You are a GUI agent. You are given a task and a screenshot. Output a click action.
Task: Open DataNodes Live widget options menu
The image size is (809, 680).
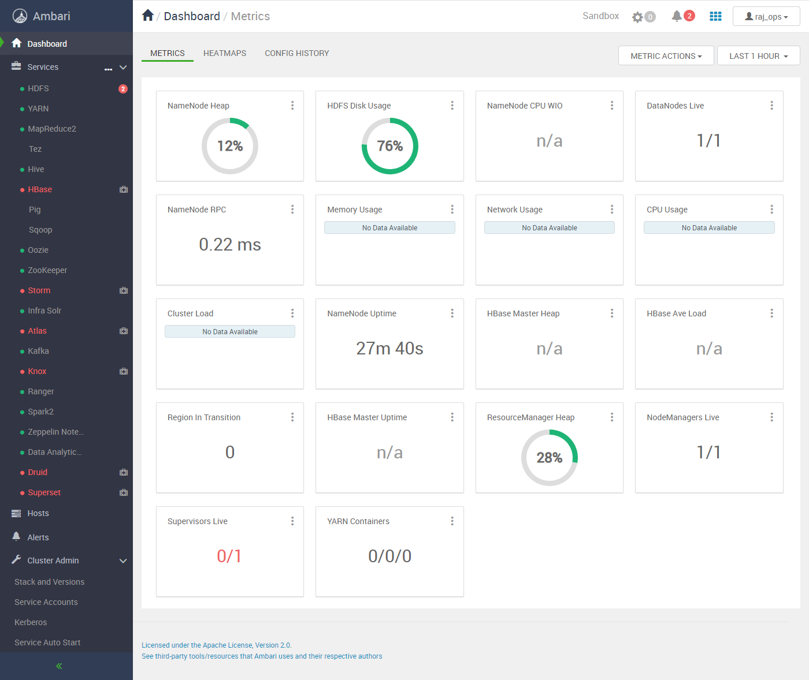(771, 106)
